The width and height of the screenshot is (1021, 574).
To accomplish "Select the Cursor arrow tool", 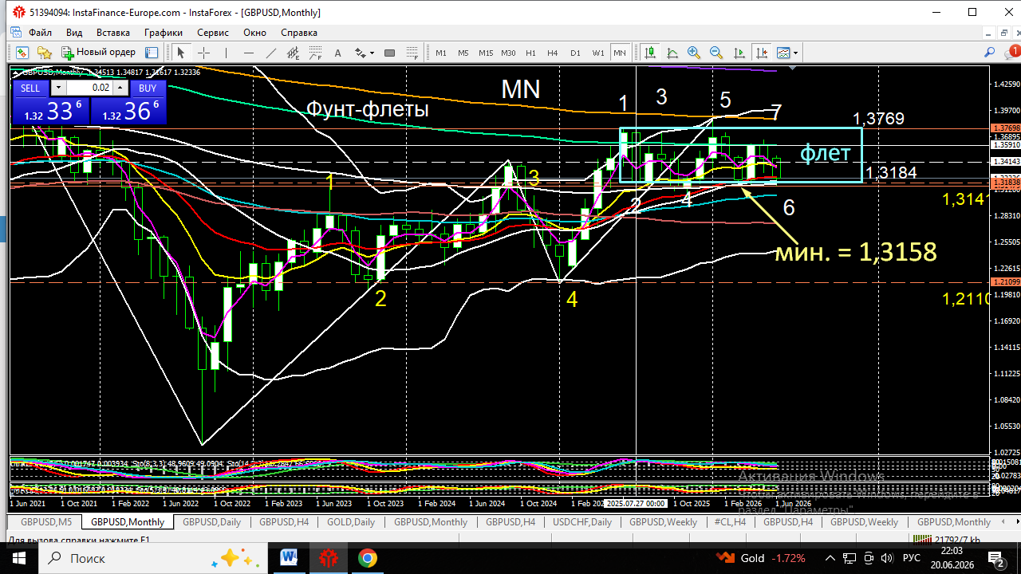I will point(180,53).
